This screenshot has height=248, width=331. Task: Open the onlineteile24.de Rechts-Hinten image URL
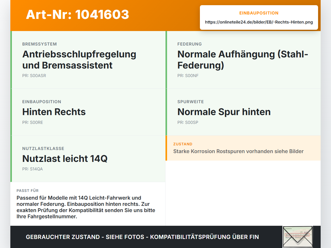[259, 22]
